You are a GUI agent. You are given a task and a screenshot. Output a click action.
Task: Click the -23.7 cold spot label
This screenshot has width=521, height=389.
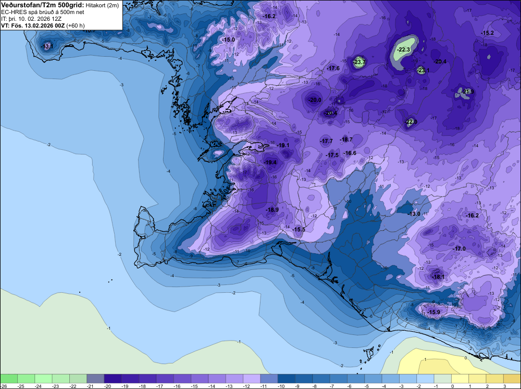point(359,62)
